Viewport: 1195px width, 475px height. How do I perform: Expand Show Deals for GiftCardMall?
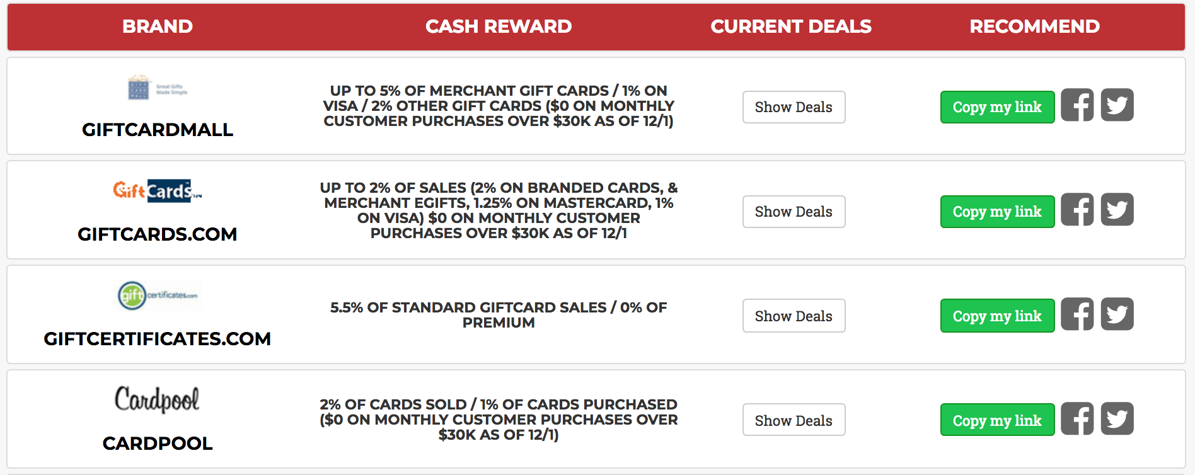pos(794,107)
